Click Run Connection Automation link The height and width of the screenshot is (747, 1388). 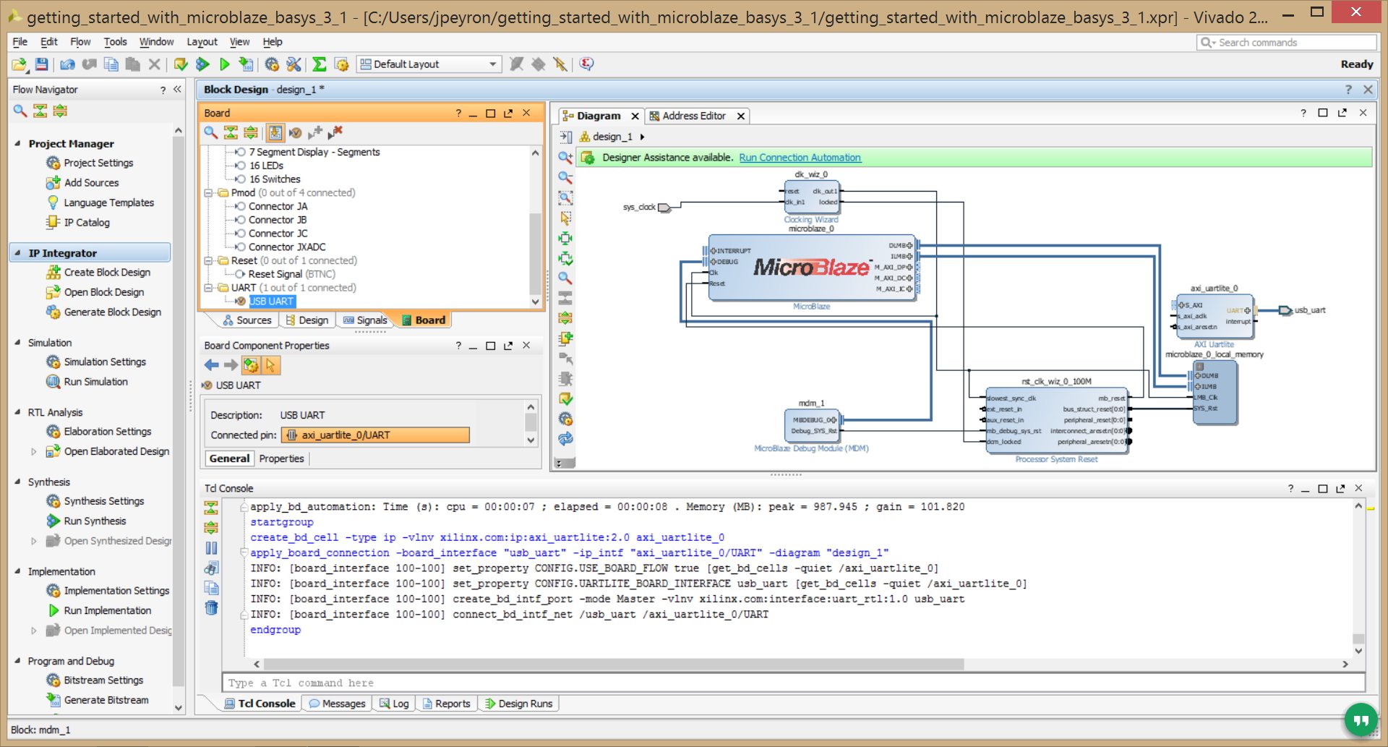pos(800,158)
